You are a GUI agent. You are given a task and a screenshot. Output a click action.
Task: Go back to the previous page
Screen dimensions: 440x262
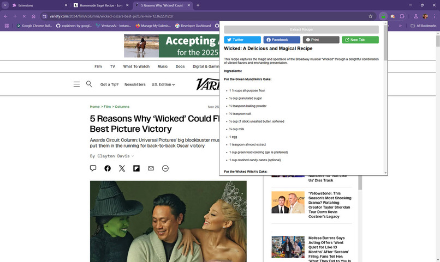pos(6,16)
